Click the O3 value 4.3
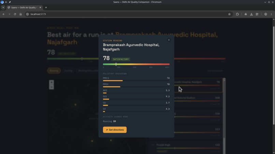This screenshot has width=275, height=154. click(168, 109)
